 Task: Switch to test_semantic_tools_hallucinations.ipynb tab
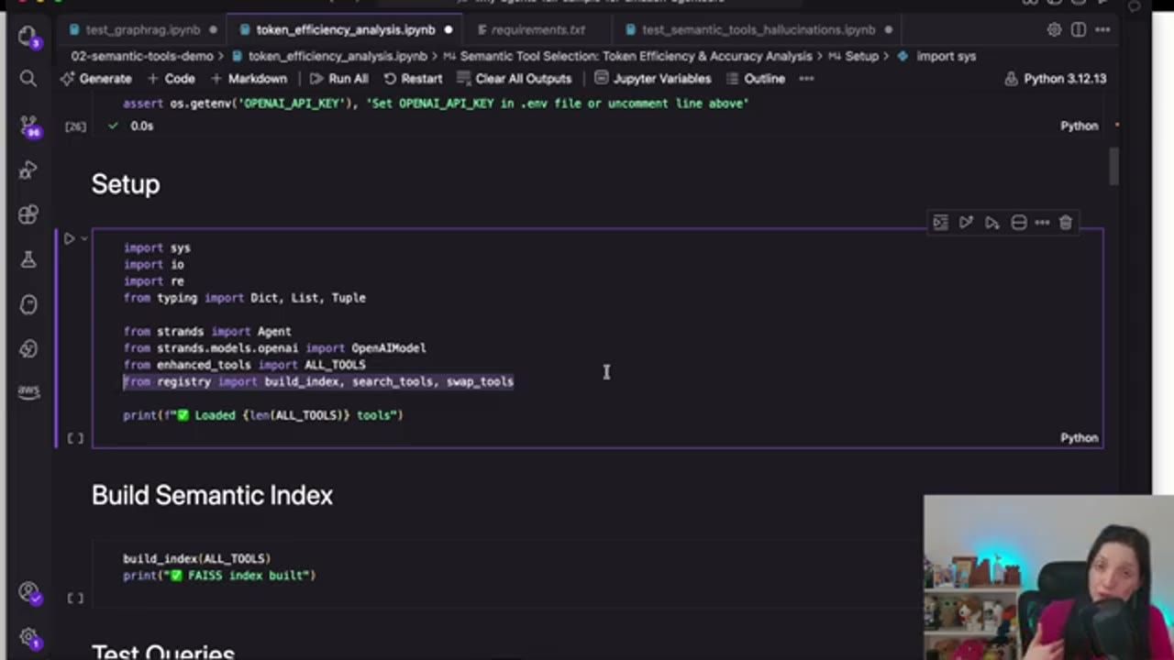click(x=758, y=29)
